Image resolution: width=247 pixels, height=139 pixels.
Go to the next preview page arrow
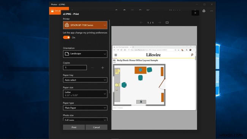pos(160,23)
